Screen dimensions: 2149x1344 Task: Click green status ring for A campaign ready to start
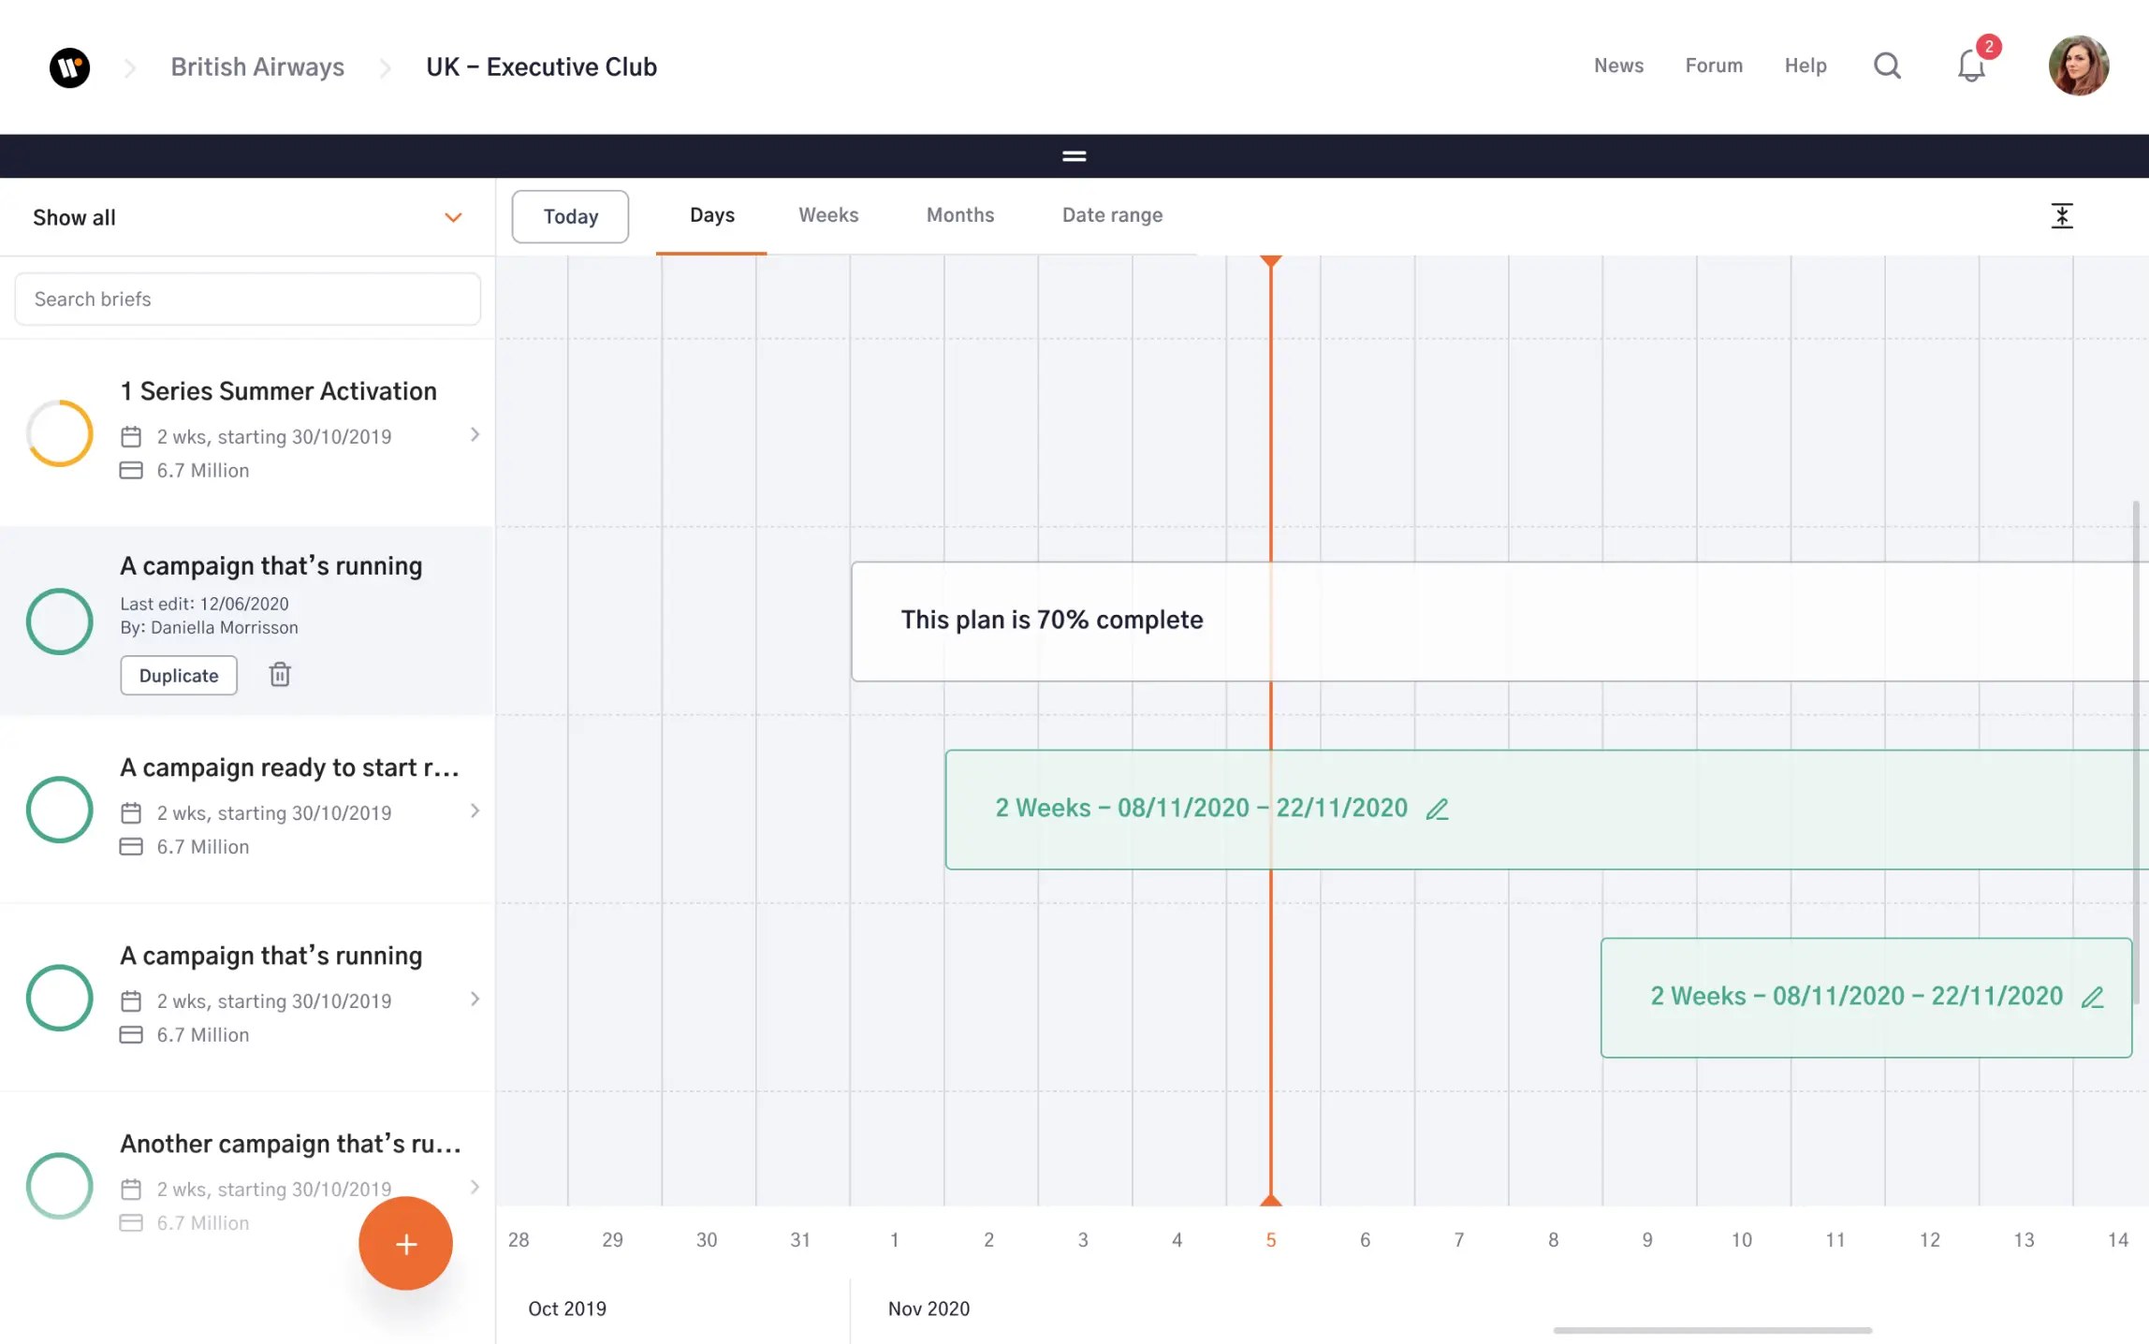(59, 810)
